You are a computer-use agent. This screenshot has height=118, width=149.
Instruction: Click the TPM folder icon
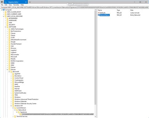[13, 95]
